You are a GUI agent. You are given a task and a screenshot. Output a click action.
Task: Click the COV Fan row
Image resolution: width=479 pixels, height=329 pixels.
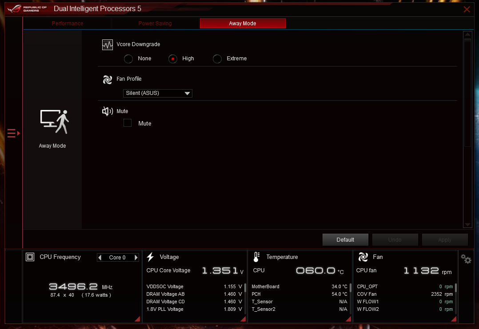pyautogui.click(x=405, y=294)
